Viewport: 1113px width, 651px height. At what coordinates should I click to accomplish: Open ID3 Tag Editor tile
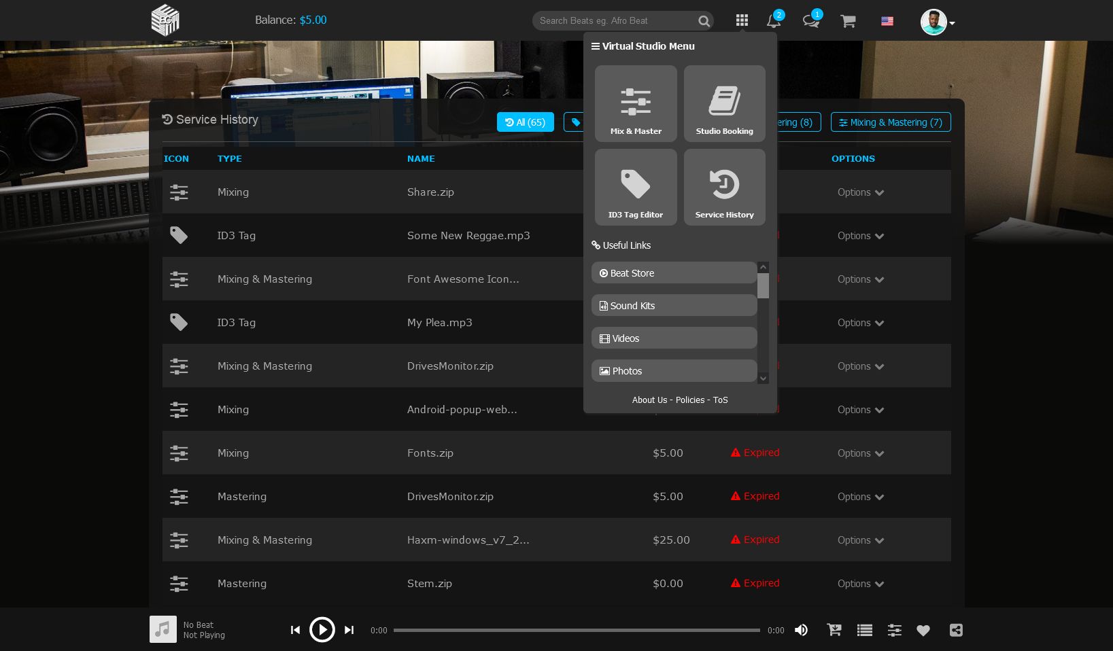pos(636,188)
